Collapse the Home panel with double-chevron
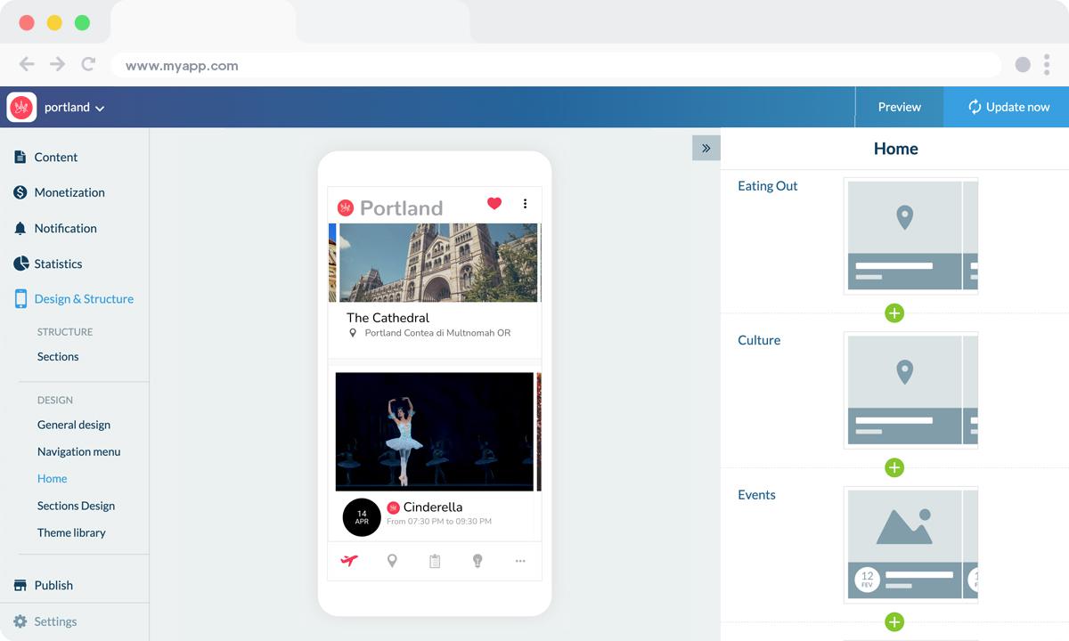Viewport: 1069px width, 641px height. 706,149
